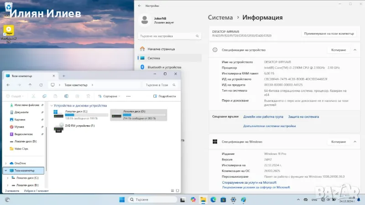This screenshot has height=205, width=365.
Task: Select Bluetooth и устройства in Settings
Action: click(169, 67)
